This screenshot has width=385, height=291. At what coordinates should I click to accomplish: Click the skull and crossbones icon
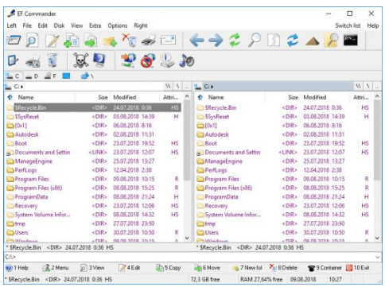[80, 60]
